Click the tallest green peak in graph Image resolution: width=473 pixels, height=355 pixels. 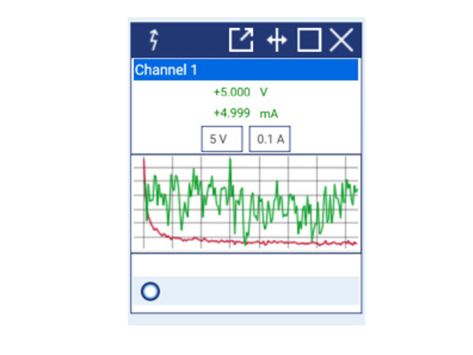click(231, 162)
